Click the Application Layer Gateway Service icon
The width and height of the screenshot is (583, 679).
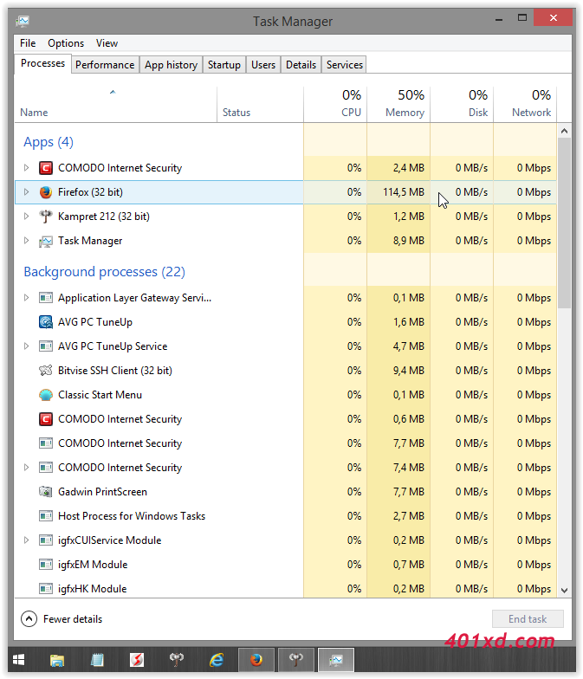(45, 298)
